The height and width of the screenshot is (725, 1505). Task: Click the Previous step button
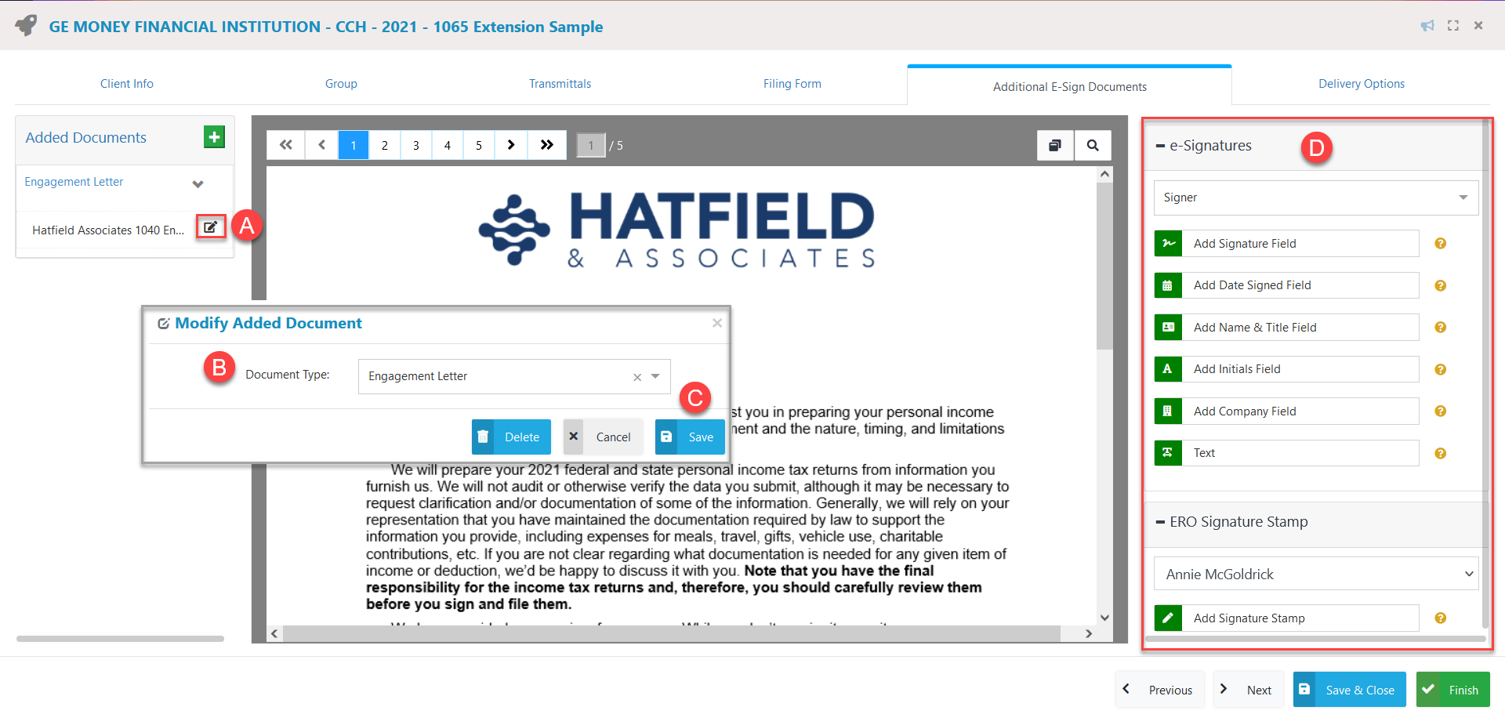(1159, 690)
